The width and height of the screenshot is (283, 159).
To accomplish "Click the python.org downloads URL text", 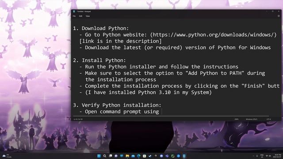I will (x=213, y=34).
